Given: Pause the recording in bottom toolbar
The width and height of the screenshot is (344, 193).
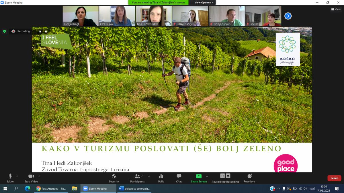Looking at the screenshot, I should point(222,176).
